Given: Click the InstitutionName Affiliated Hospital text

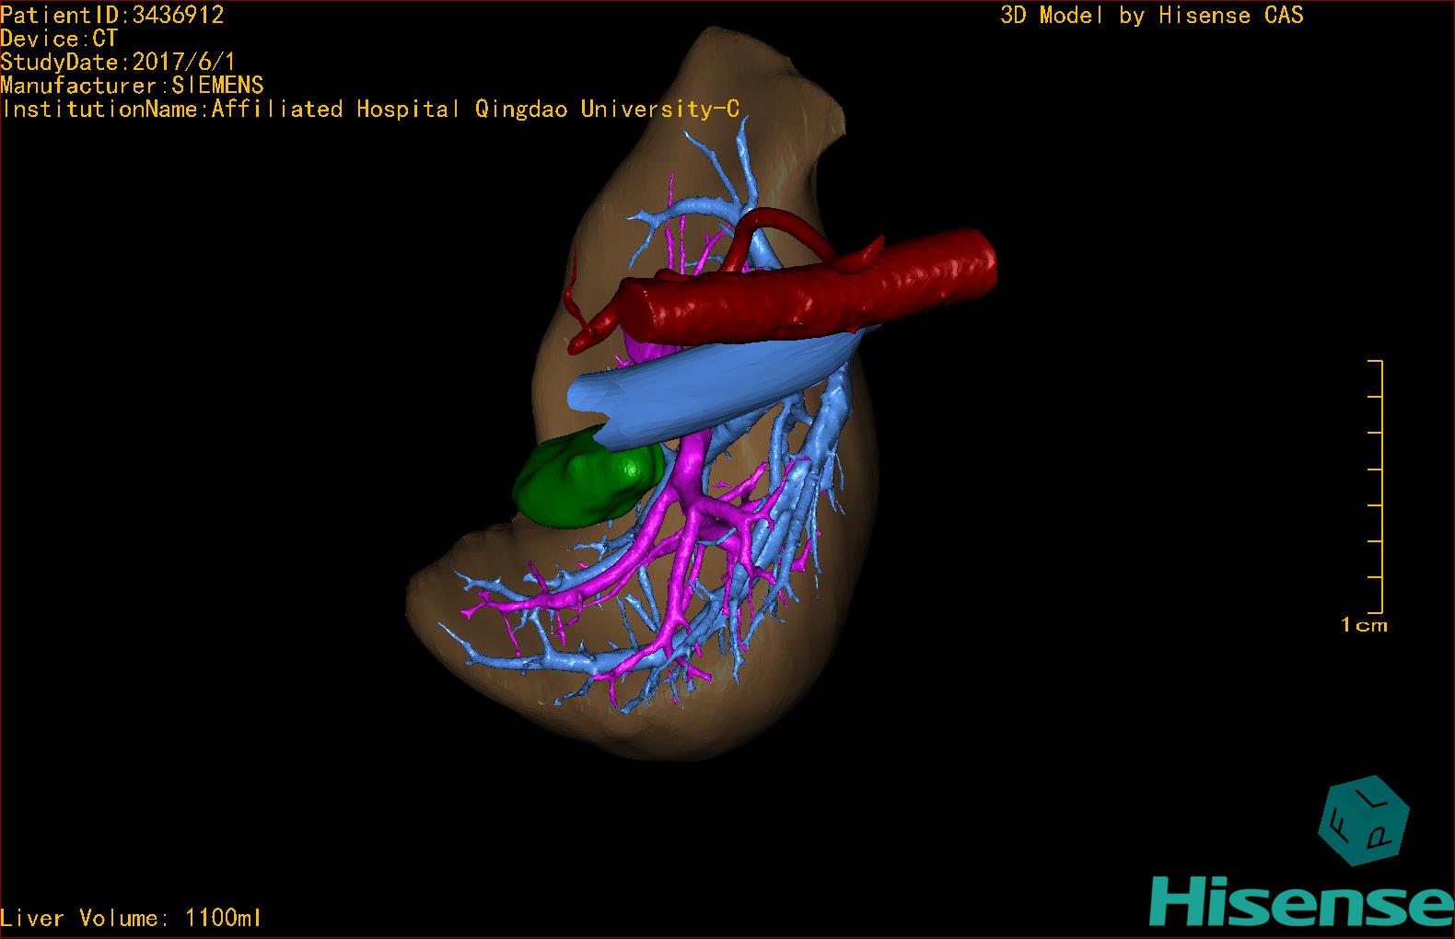Looking at the screenshot, I should (x=370, y=110).
